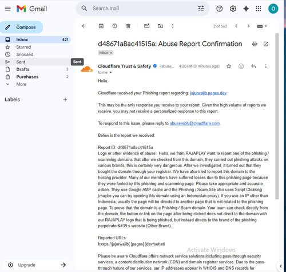Open Inbox folder

click(35, 40)
